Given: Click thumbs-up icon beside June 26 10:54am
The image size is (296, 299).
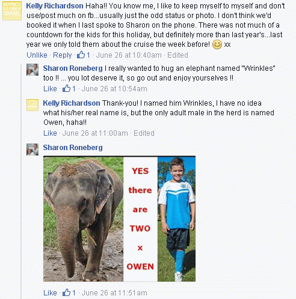Looking at the screenshot, I should tap(66, 88).
